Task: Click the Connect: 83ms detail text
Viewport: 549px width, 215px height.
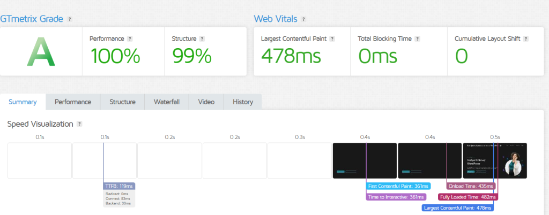Action: pos(118,198)
